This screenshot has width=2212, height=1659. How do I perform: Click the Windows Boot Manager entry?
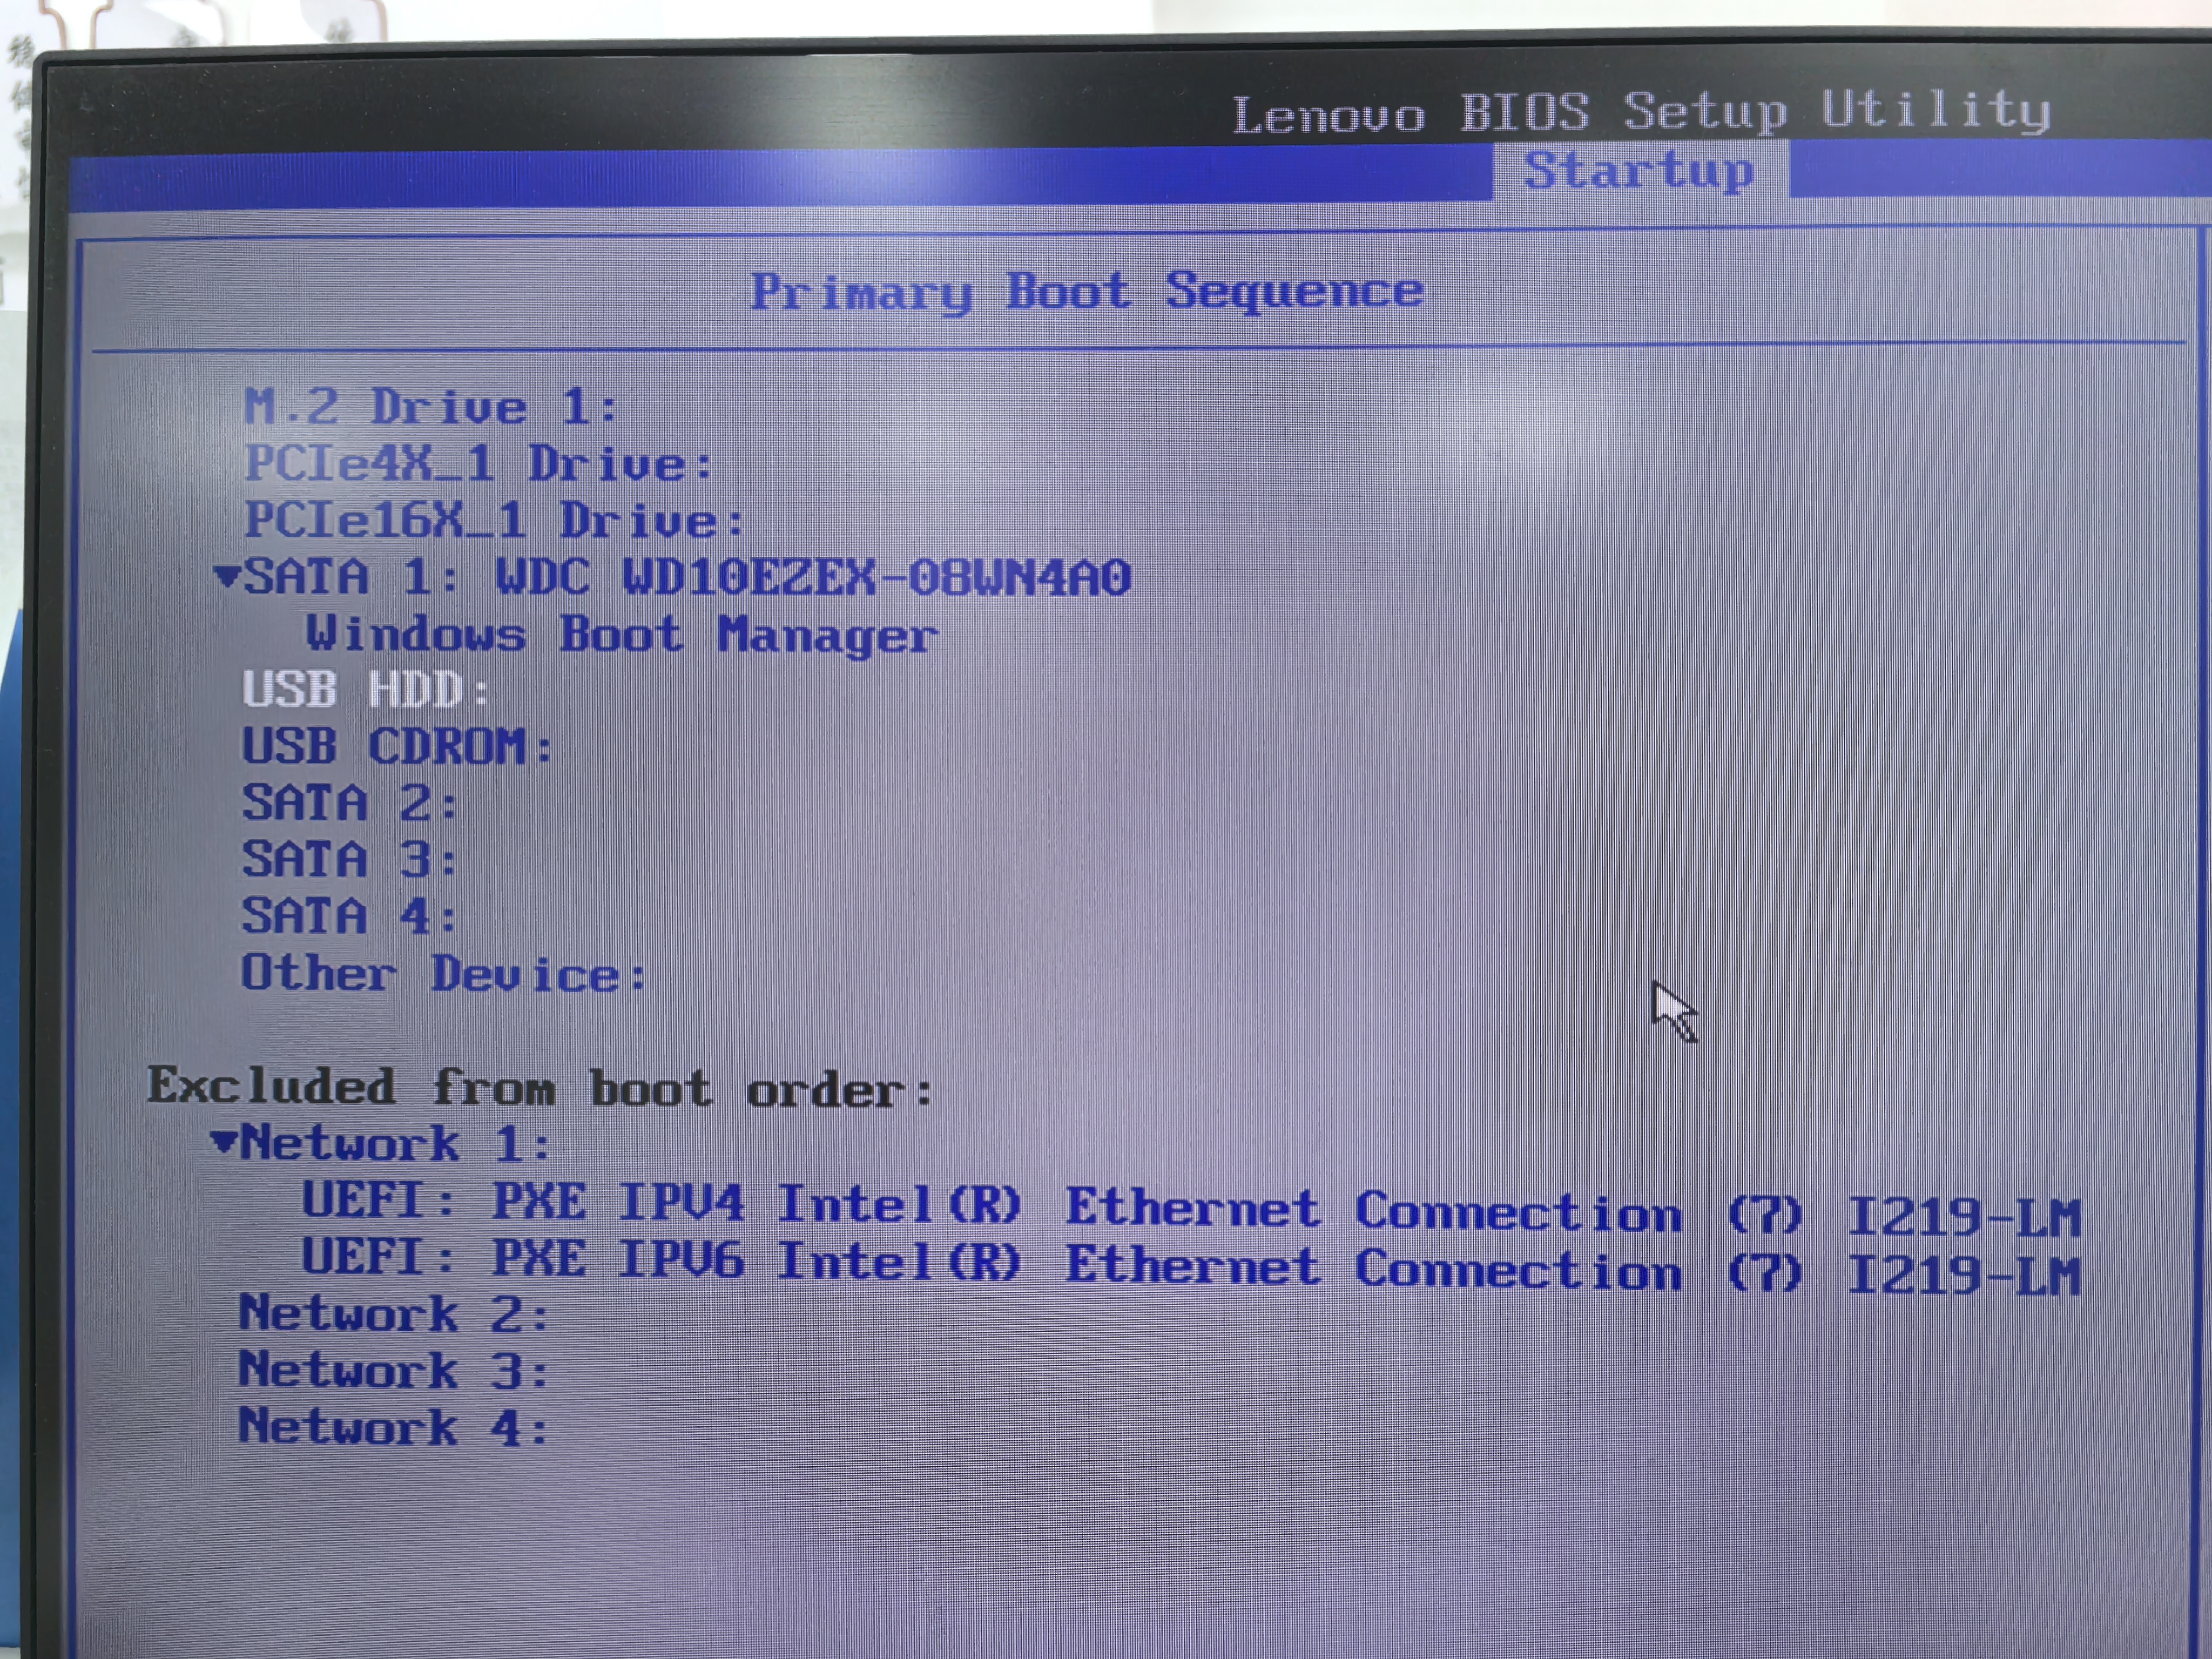[621, 635]
